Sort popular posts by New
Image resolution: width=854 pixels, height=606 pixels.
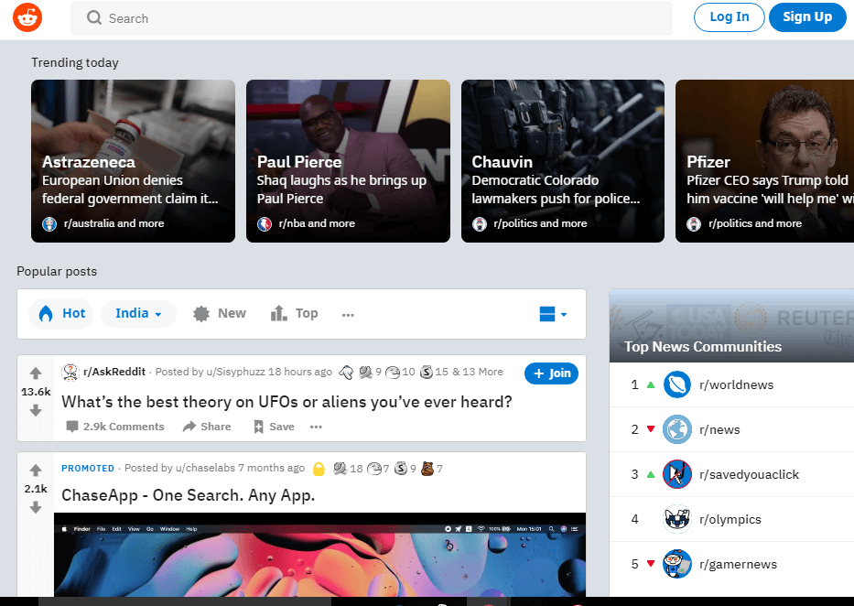(x=220, y=313)
